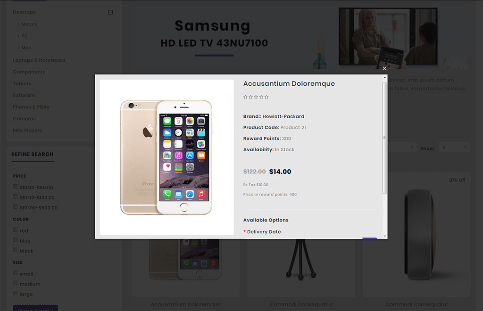Open the Cameras category link
Screen dimensions: 483x311
(25, 119)
